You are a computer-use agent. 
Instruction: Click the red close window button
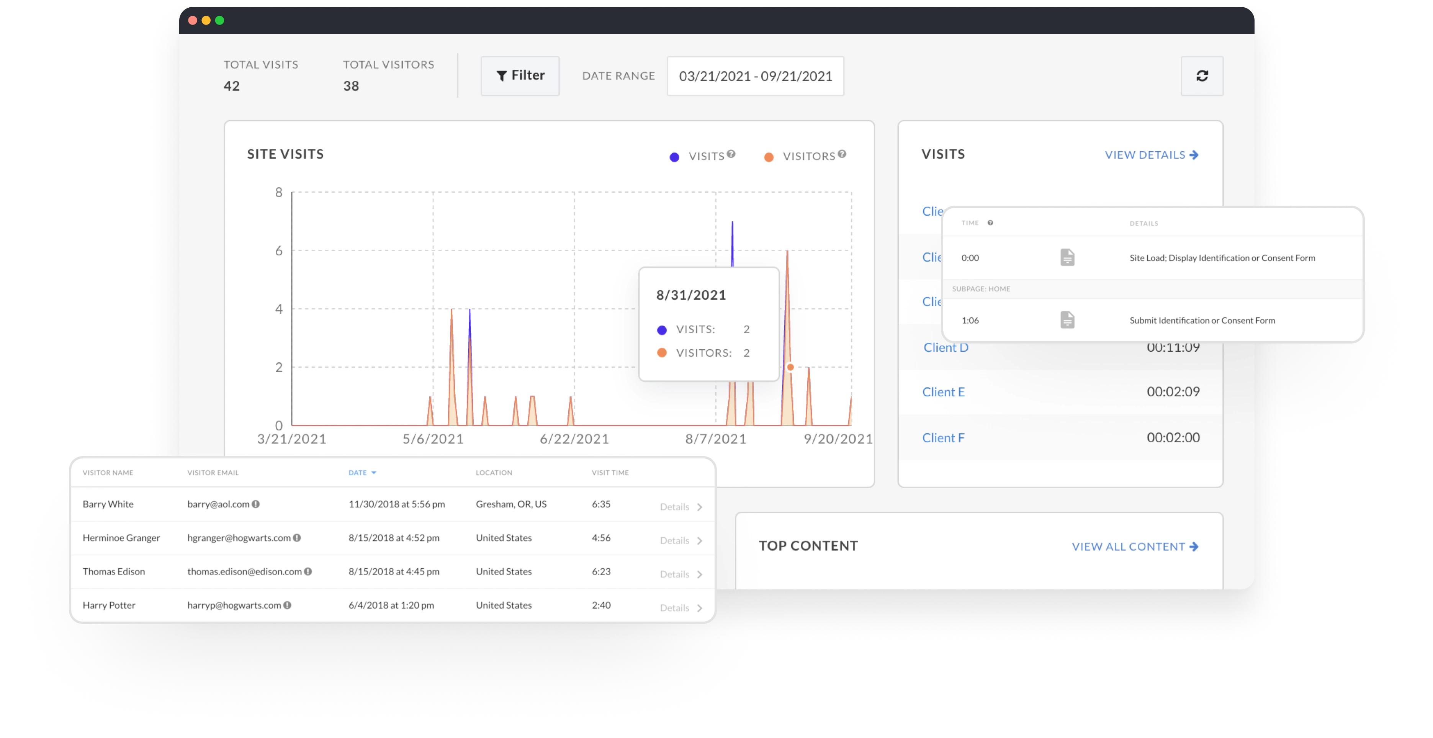pyautogui.click(x=193, y=21)
